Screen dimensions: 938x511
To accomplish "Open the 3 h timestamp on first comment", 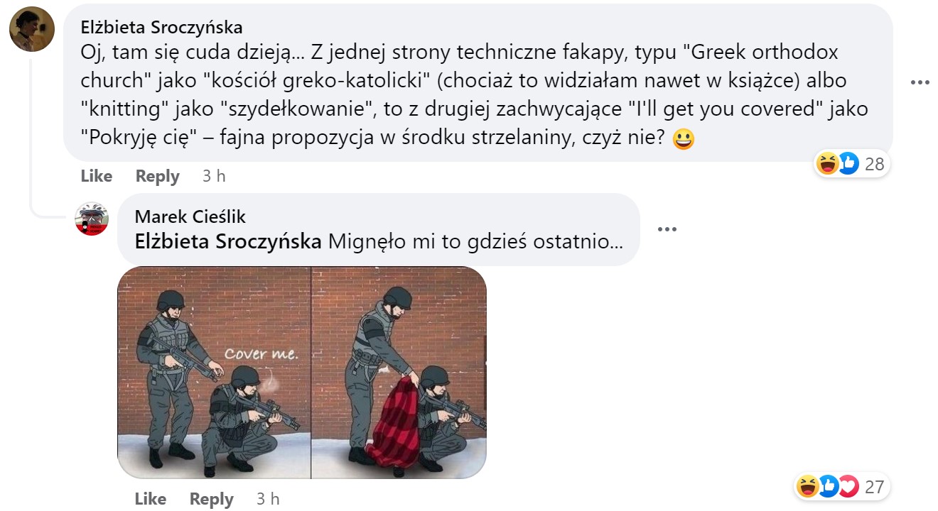I will 214,176.
